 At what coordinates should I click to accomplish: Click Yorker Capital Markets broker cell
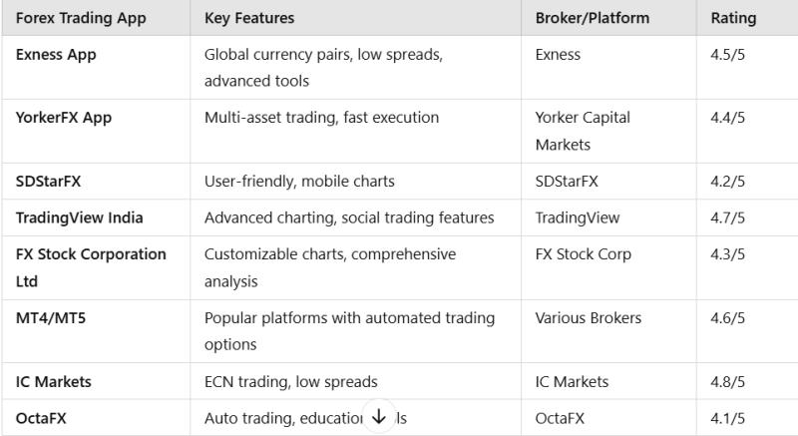[x=583, y=131]
